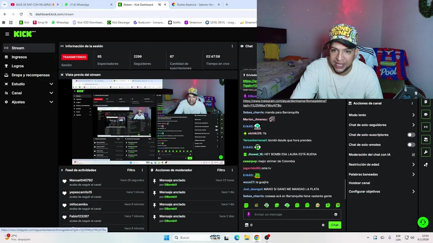Open Drops y recompensas in sidebar
This screenshot has width=433, height=243.
click(28, 75)
